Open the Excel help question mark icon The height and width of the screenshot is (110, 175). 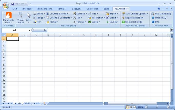(159, 8)
